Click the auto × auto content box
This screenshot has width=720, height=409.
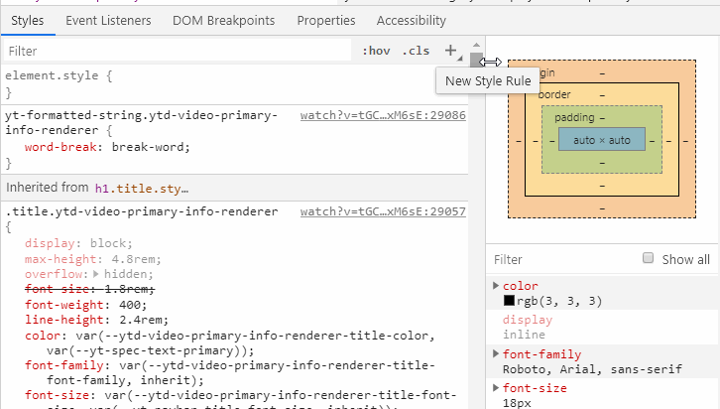coord(602,140)
